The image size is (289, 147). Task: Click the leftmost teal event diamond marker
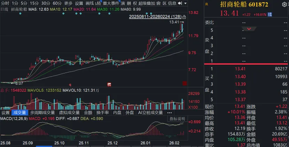click(x=20, y=14)
